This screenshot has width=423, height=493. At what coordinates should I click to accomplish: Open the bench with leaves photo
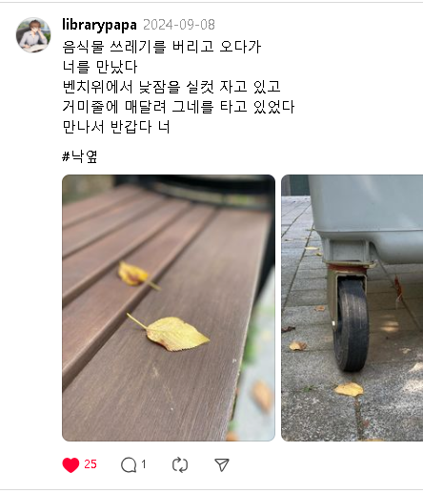coord(169,308)
